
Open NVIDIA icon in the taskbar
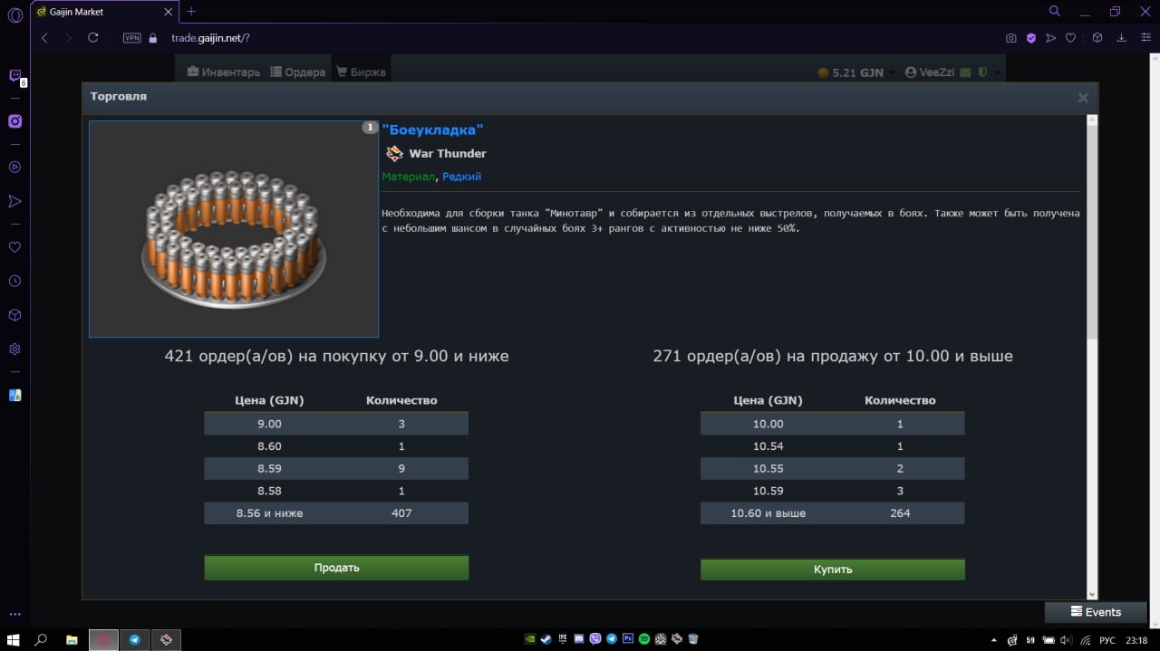coord(529,639)
